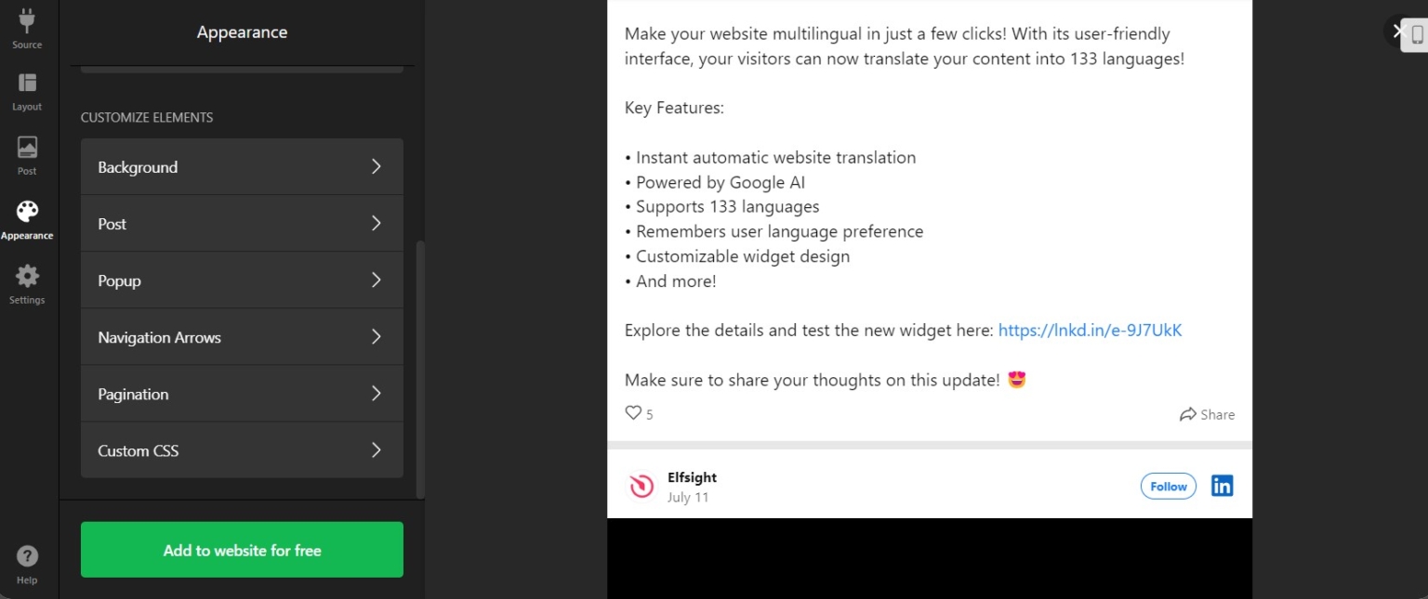The width and height of the screenshot is (1428, 599).
Task: Click the LinkedIn icon on the post
Action: [1222, 485]
